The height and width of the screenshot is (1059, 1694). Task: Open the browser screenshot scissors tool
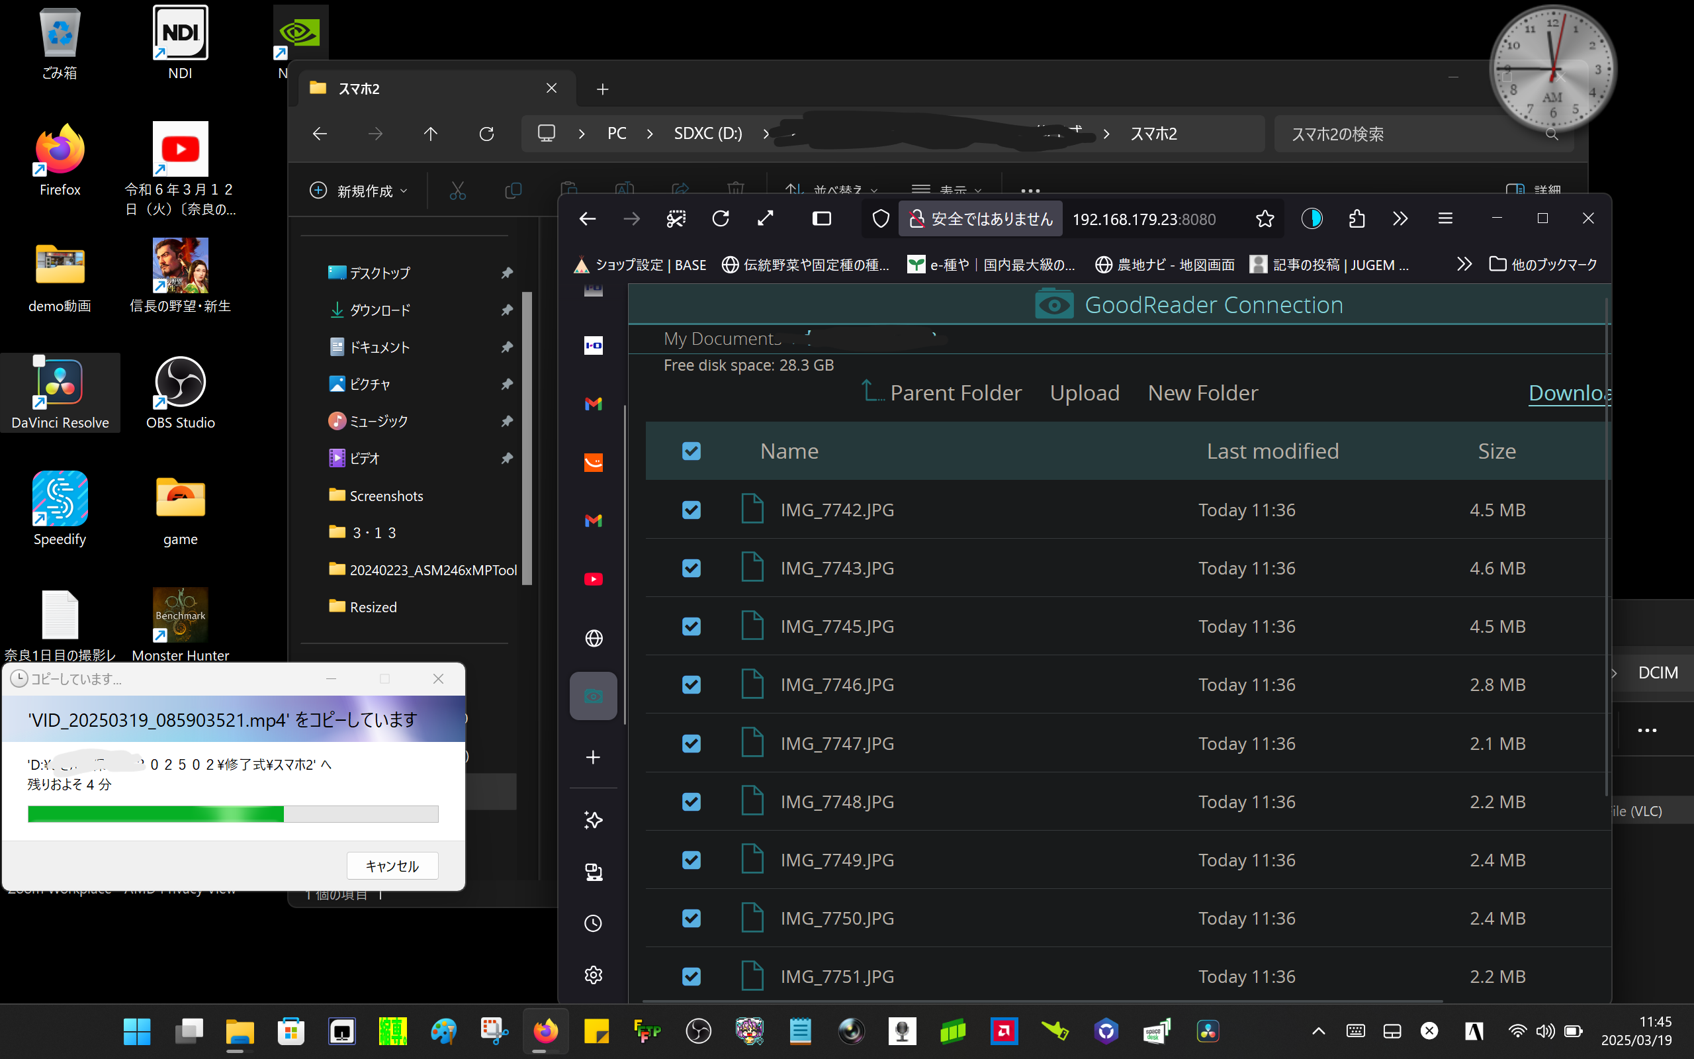click(x=676, y=219)
